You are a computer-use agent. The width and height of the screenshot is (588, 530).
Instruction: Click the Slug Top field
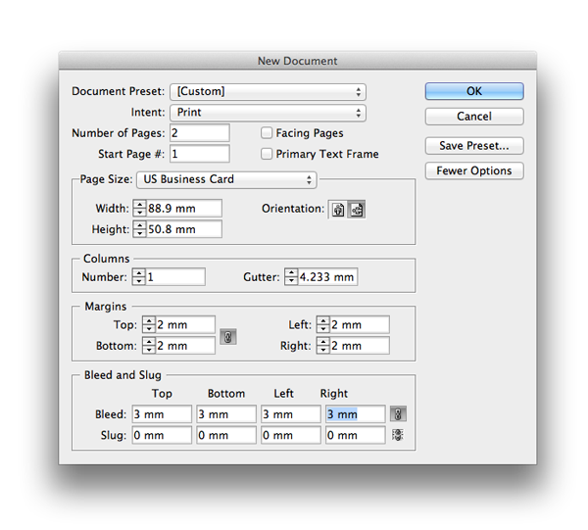coord(162,435)
